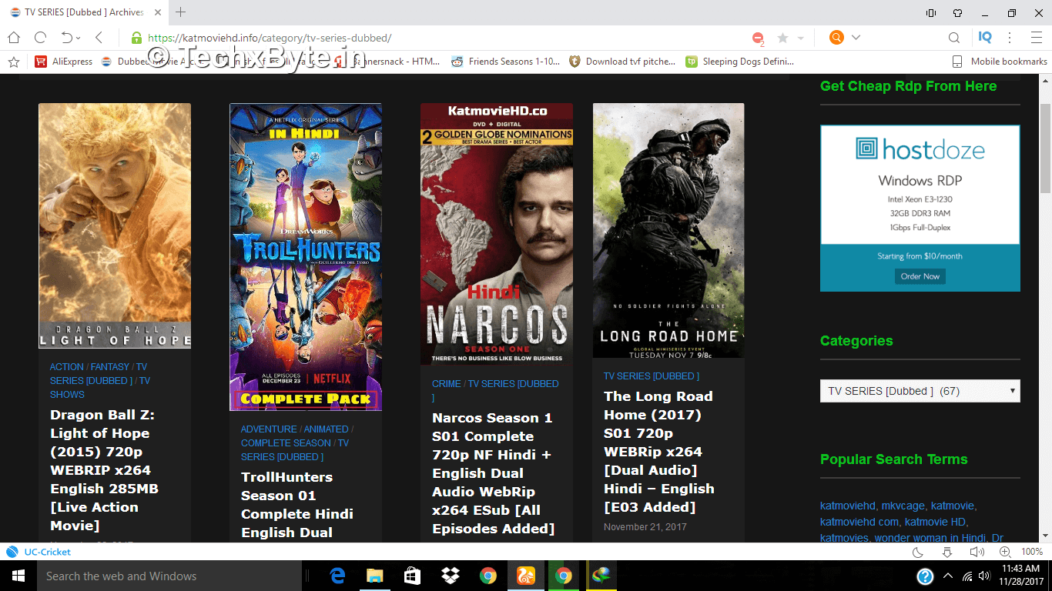Open the Narcos Season 1 S01 title link
Viewport: 1052px width, 591px height.
coord(494,473)
